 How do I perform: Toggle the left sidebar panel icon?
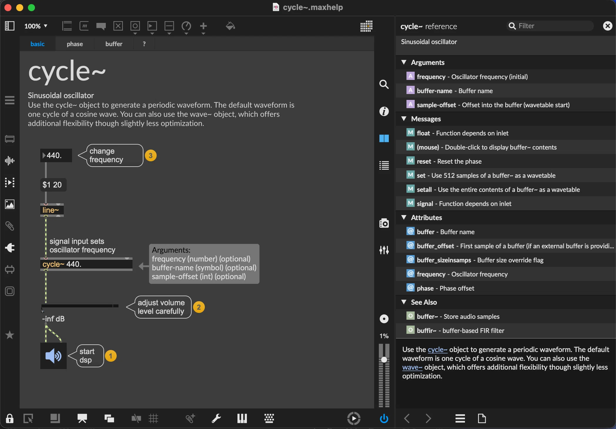10,26
